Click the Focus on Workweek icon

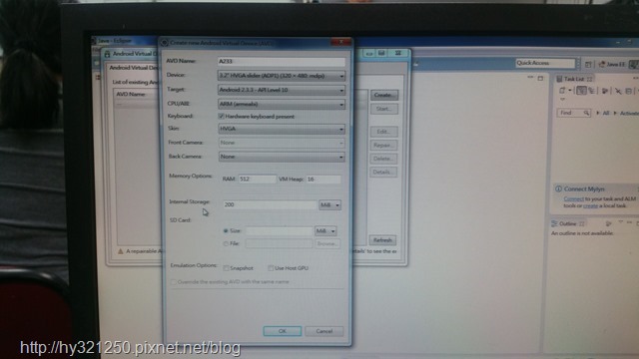pyautogui.click(x=605, y=91)
